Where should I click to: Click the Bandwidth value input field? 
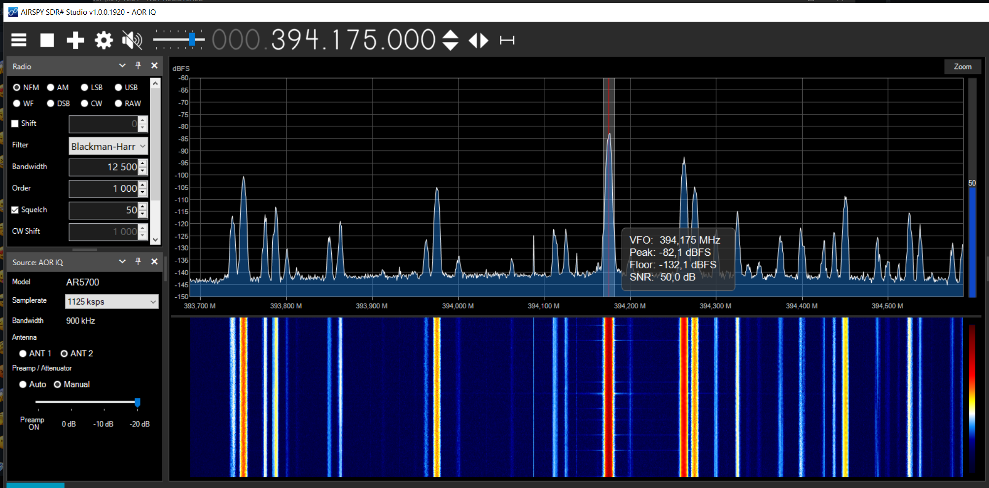pos(104,167)
